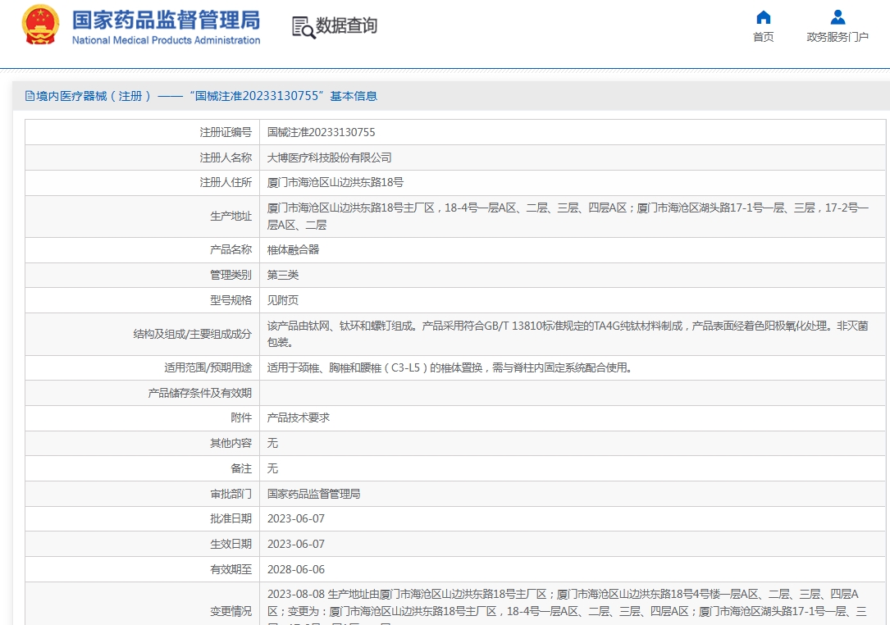Click the 型号规格 label

[230, 300]
